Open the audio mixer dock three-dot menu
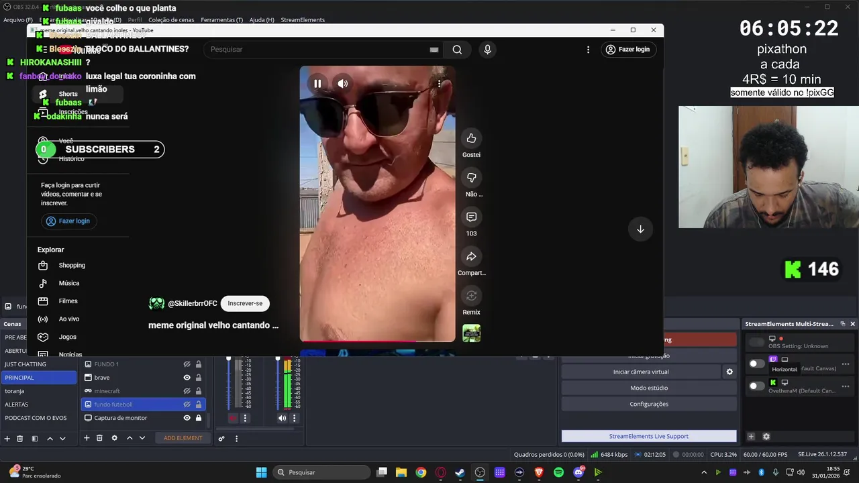Screen dimensions: 859x483 point(236,439)
